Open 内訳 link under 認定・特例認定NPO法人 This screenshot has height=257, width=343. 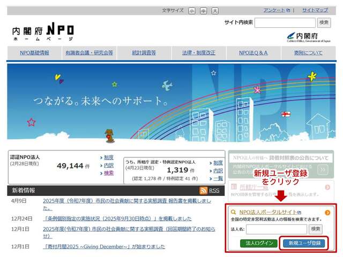click(218, 171)
